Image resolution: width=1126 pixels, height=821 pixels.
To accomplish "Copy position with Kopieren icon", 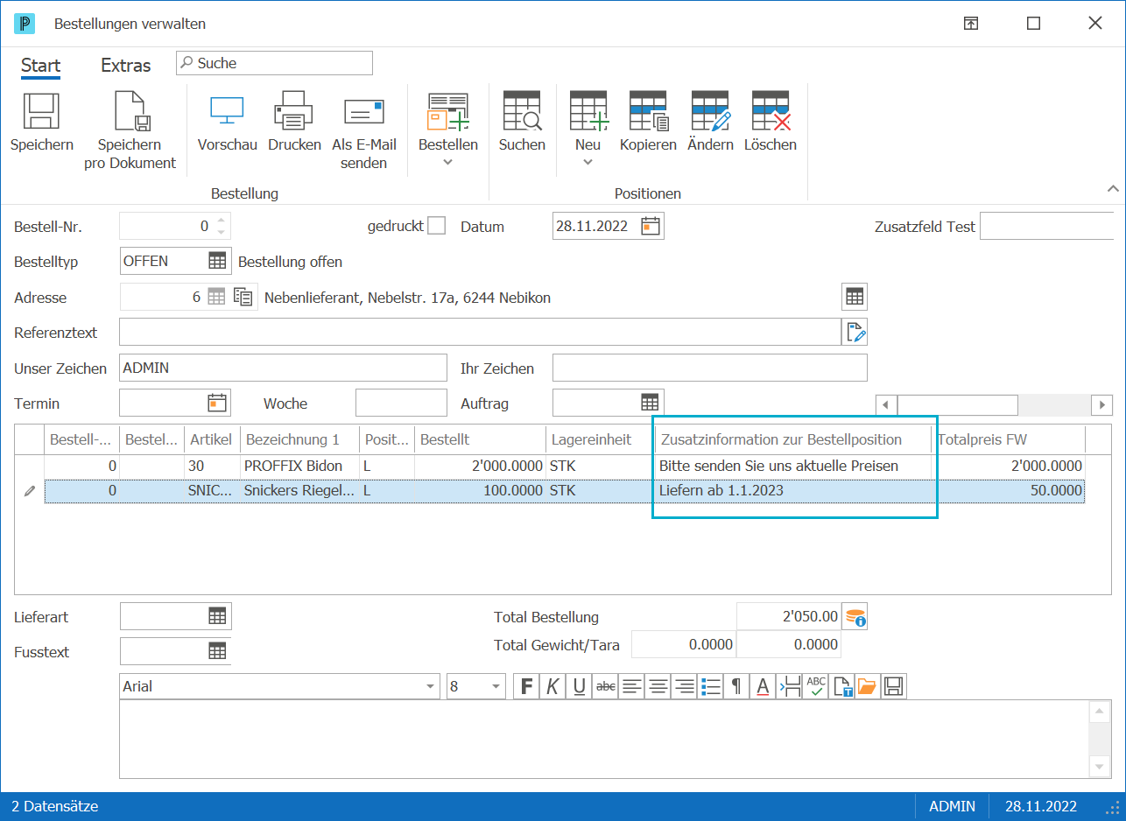I will pyautogui.click(x=648, y=110).
